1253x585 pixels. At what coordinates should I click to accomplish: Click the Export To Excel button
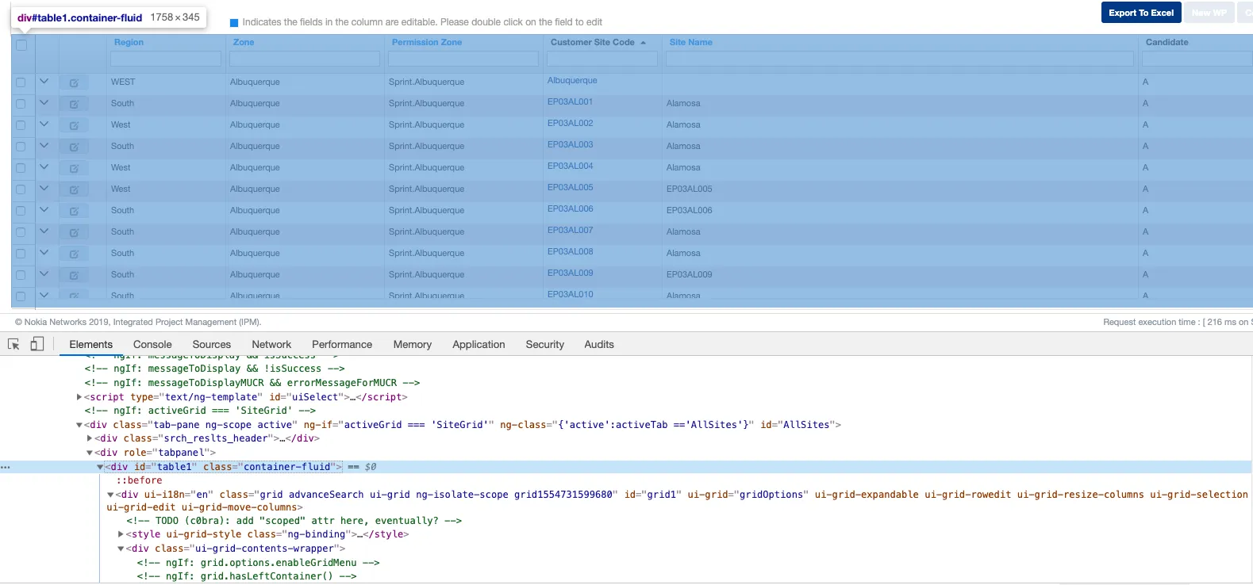[1140, 13]
